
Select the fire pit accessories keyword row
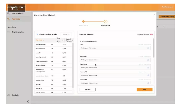[x=53, y=61]
